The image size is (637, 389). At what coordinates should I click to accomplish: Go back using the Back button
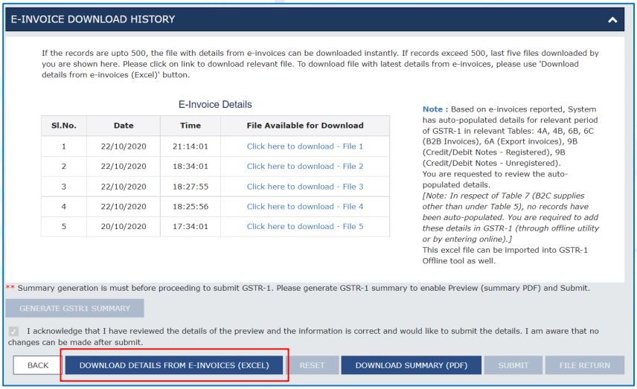[x=38, y=365]
